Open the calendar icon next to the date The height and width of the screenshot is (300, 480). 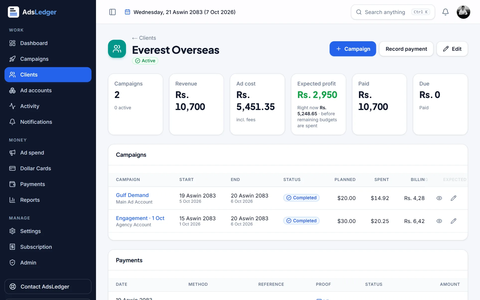127,12
